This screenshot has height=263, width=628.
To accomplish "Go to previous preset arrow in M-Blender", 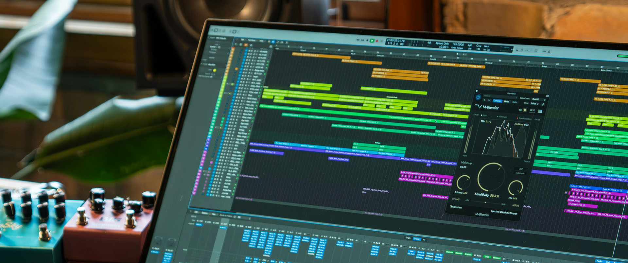I will point(484,100).
